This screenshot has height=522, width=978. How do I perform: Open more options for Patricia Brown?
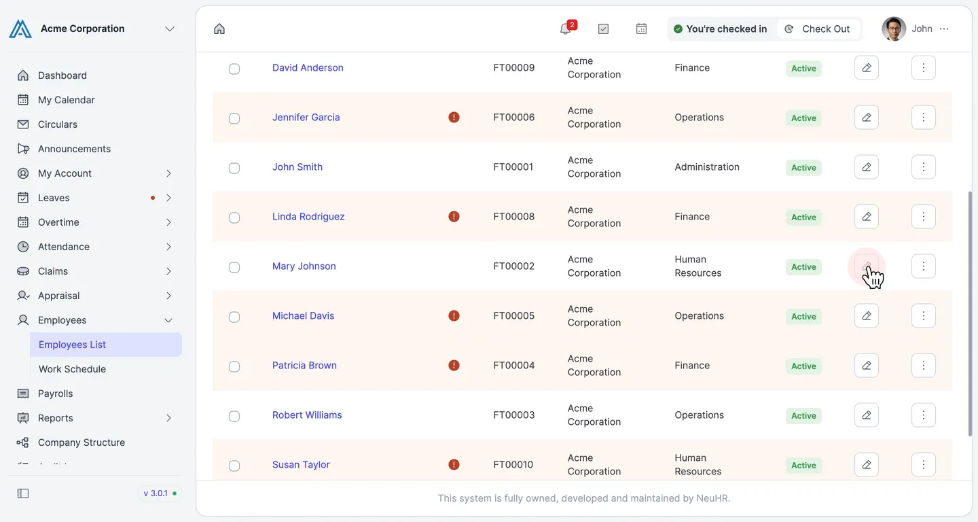(924, 366)
